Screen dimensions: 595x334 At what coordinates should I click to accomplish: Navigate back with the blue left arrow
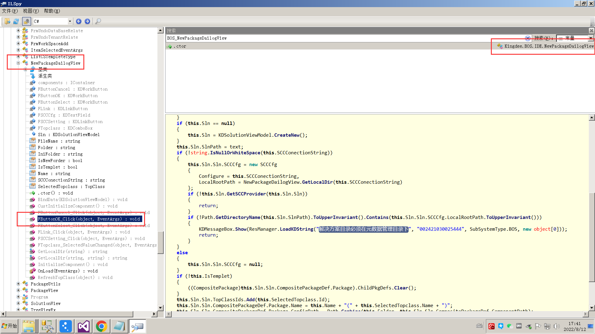click(79, 21)
